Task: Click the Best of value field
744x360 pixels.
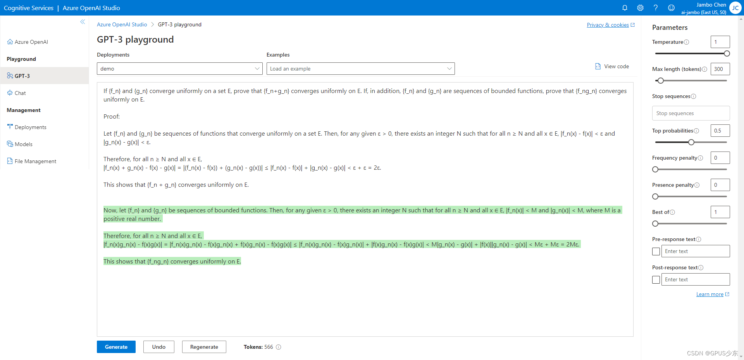Action: (720, 212)
